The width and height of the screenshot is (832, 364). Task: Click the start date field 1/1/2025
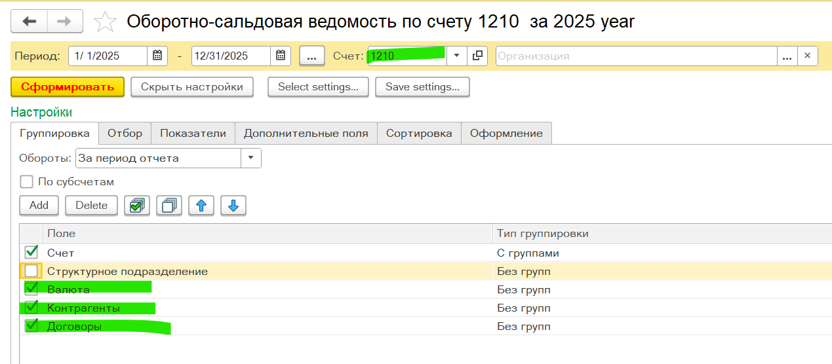[x=108, y=56]
